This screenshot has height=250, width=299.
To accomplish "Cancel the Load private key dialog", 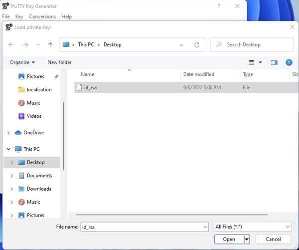I will click(x=273, y=239).
